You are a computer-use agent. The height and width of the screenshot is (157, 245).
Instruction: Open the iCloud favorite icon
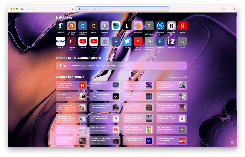pos(105,41)
